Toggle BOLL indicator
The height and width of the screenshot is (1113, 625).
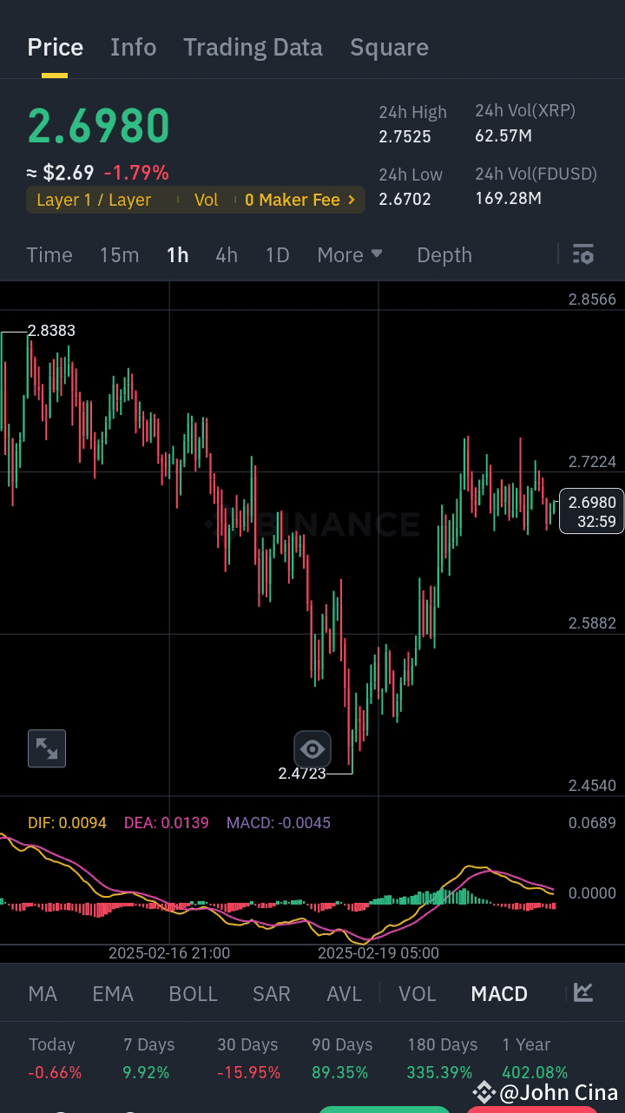tap(193, 993)
